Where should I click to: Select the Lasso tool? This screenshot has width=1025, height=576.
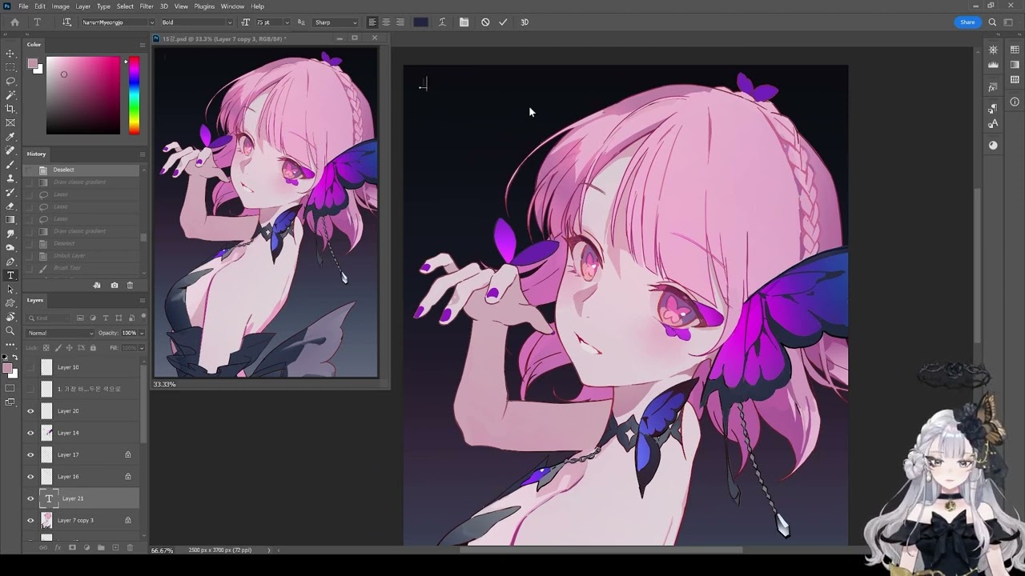(10, 81)
